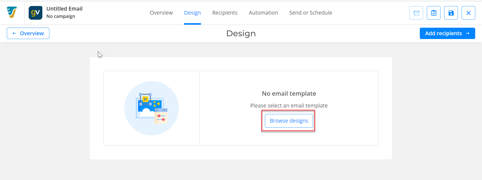This screenshot has height=180, width=482.
Task: Go back using the Overview button
Action: click(x=28, y=33)
